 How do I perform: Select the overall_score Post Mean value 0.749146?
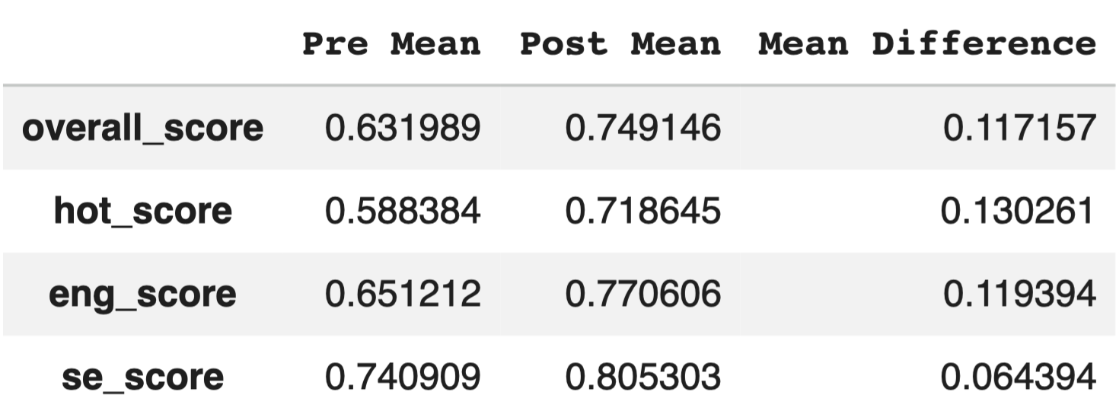pos(642,128)
